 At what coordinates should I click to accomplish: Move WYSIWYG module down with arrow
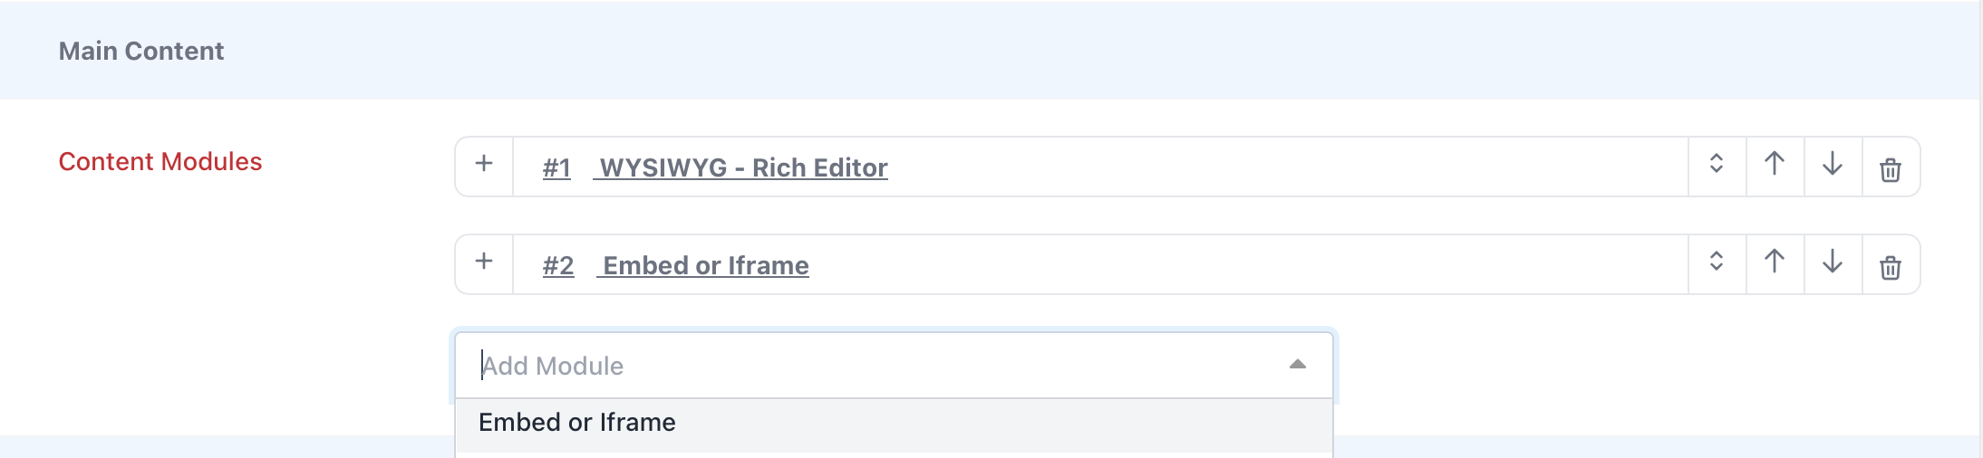click(1833, 165)
